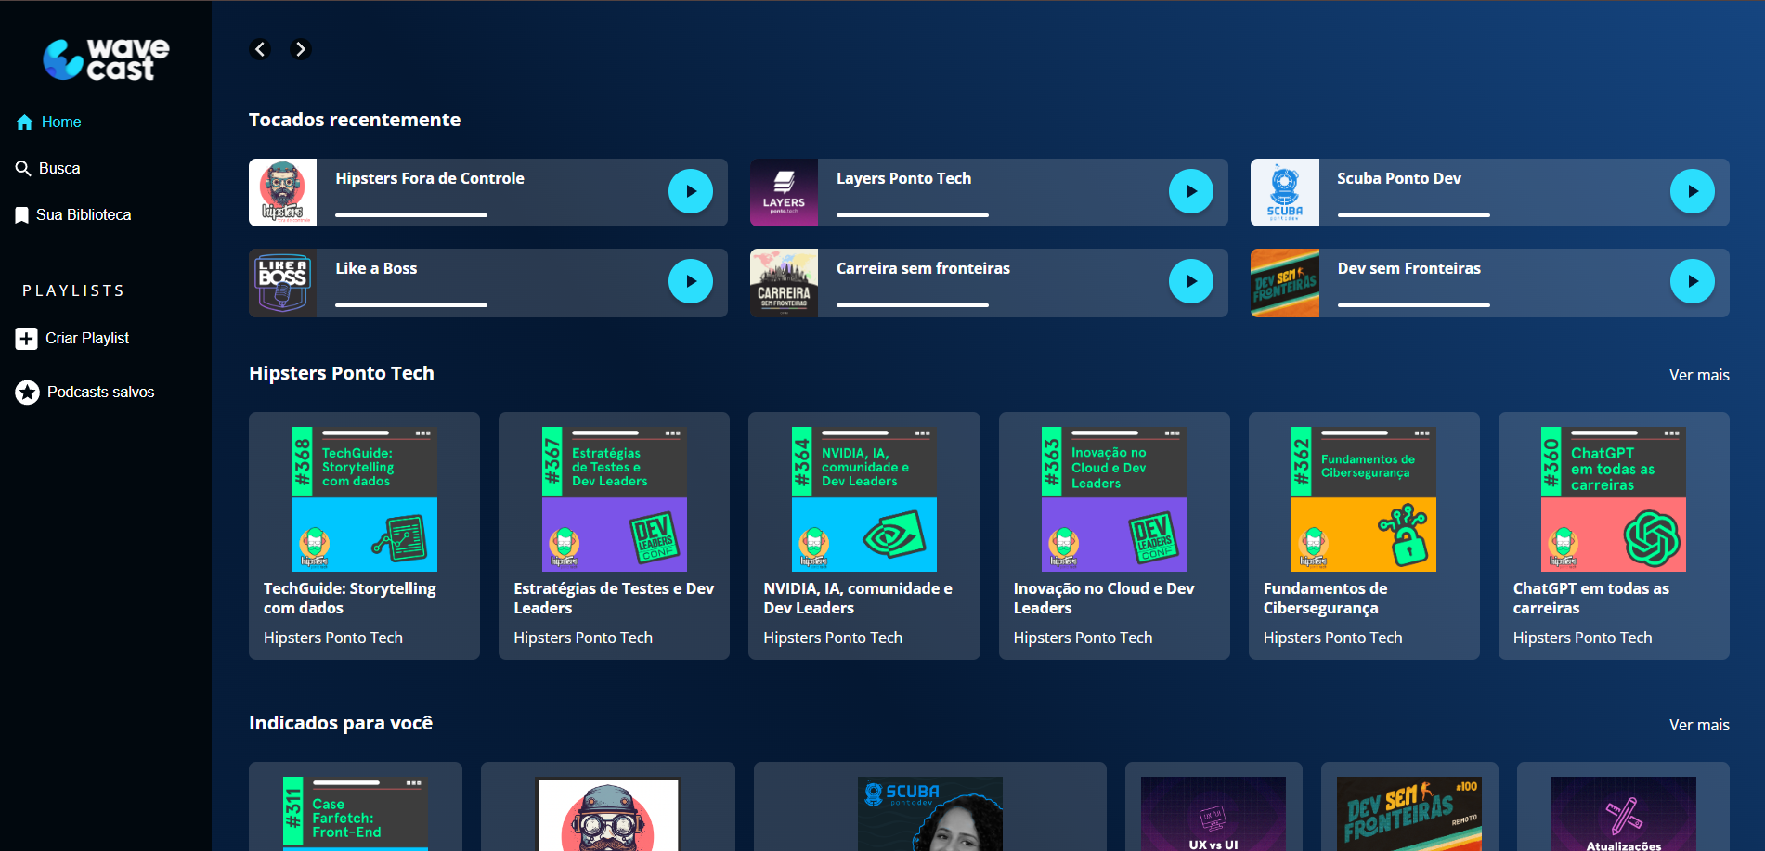Open episode #362 Fundamentos de Cibersegurança cover
The height and width of the screenshot is (851, 1765).
click(x=1364, y=499)
